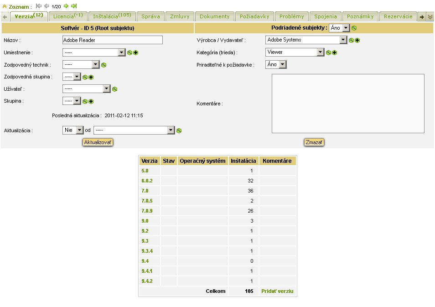435x307 pixels.
Task: Open the Užívateľ dropdown
Action: [x=87, y=89]
